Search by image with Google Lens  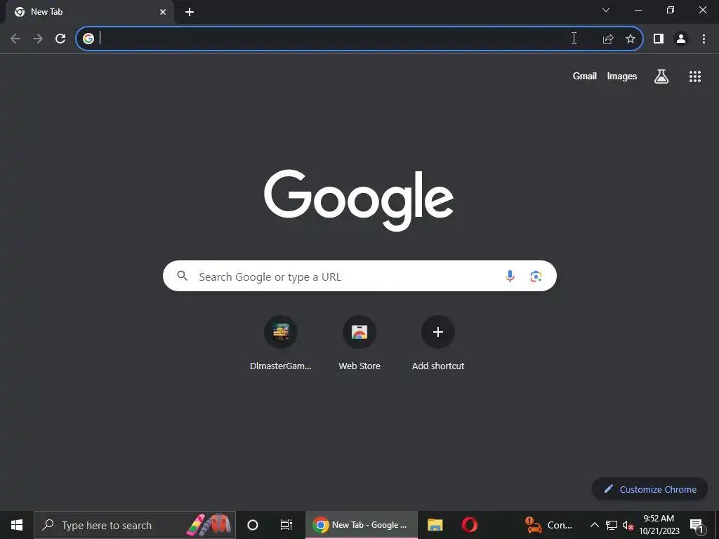tap(536, 277)
